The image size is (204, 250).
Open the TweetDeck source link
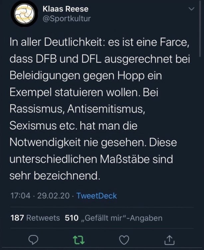(97, 196)
